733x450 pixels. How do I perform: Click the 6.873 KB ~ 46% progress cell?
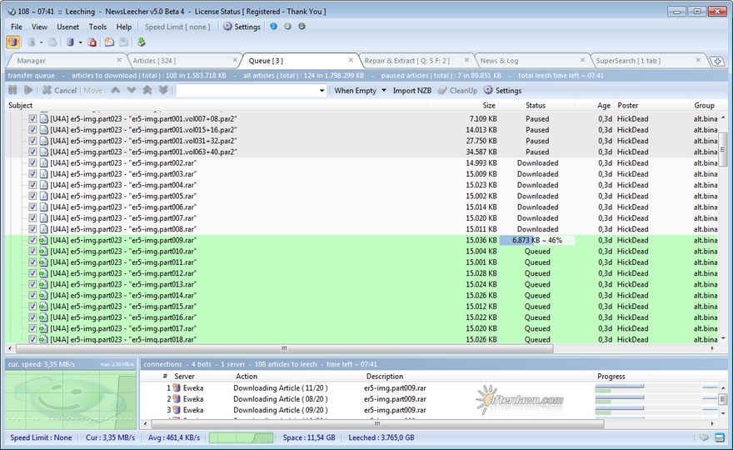click(x=537, y=240)
